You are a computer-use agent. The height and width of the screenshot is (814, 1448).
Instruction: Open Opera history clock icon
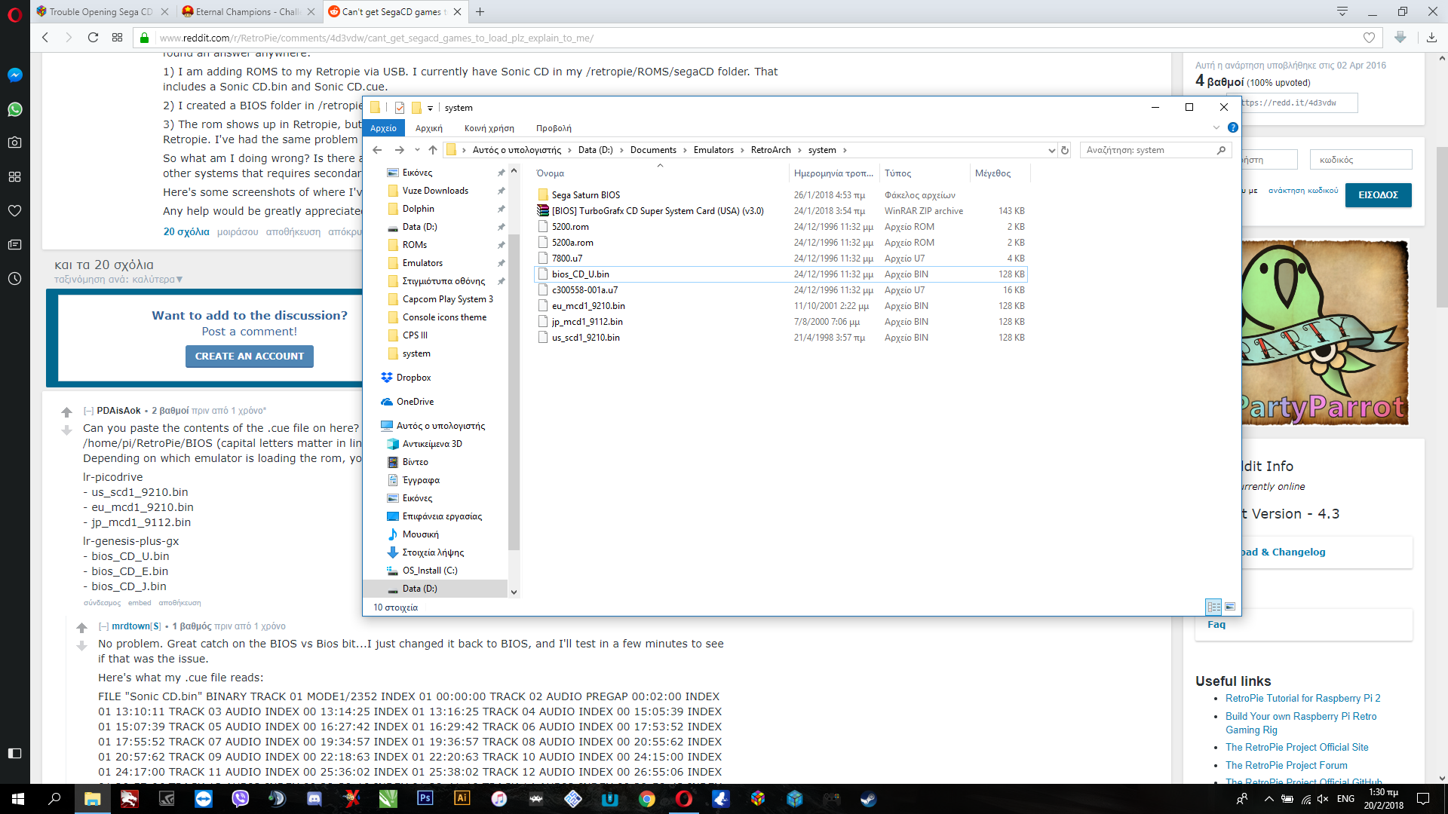14,278
